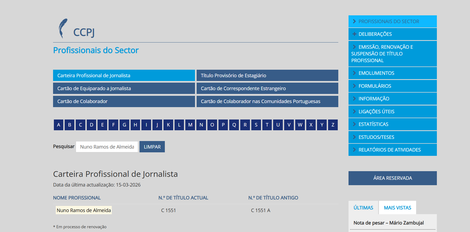470x232 pixels.
Task: Expand the Estatísticas sidebar section
Action: (x=373, y=124)
